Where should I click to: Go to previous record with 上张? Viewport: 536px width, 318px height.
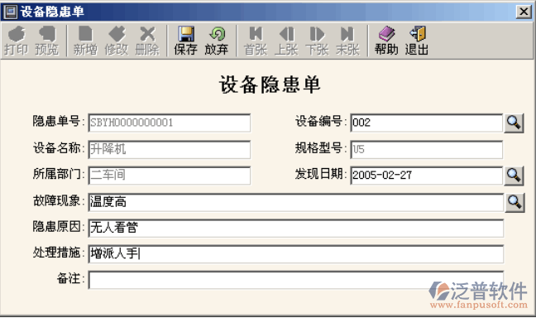pos(286,41)
